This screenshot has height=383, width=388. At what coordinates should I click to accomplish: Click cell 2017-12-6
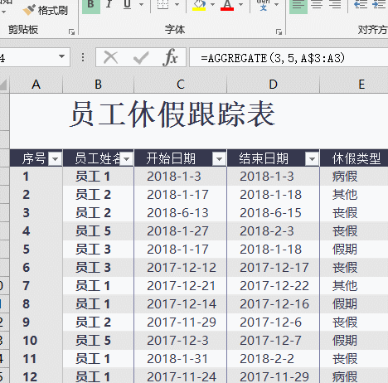(x=273, y=322)
